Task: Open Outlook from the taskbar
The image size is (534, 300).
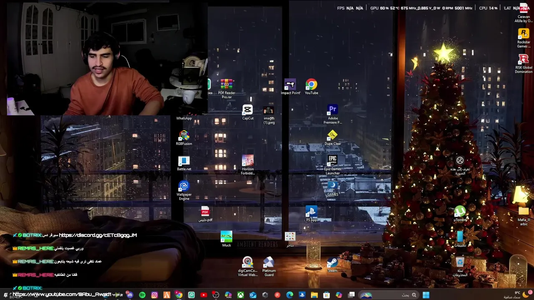Action: [x=253, y=295]
